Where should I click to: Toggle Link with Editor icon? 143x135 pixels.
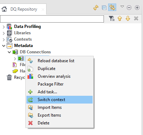click(112, 7)
